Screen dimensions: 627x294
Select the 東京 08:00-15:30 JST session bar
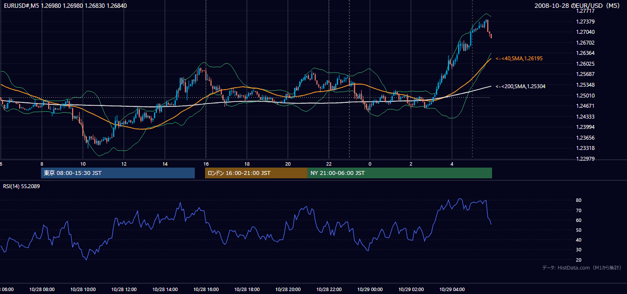tap(118, 173)
